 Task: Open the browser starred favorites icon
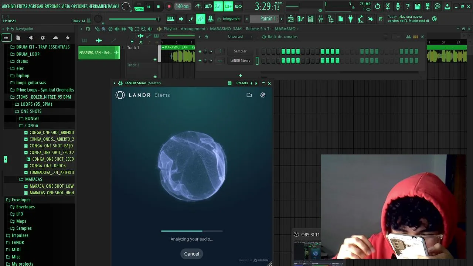(68, 38)
